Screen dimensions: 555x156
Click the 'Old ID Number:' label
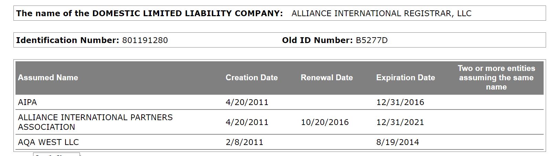[x=317, y=40]
